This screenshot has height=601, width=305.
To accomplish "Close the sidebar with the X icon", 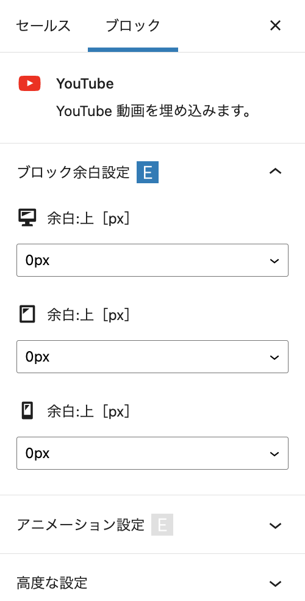I will click(x=276, y=26).
